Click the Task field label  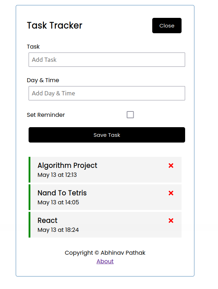click(x=33, y=47)
